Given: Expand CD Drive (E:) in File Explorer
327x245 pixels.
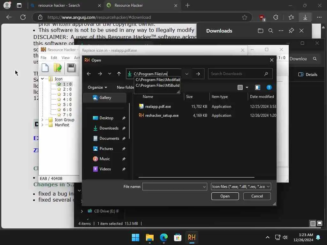Looking at the screenshot, I should [82, 211].
